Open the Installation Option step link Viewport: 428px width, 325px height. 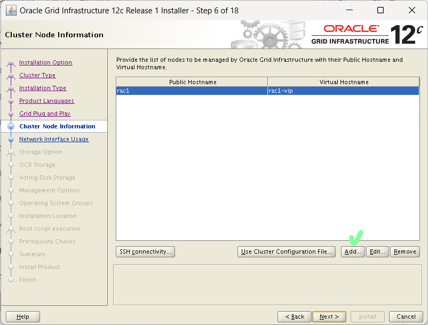point(45,62)
